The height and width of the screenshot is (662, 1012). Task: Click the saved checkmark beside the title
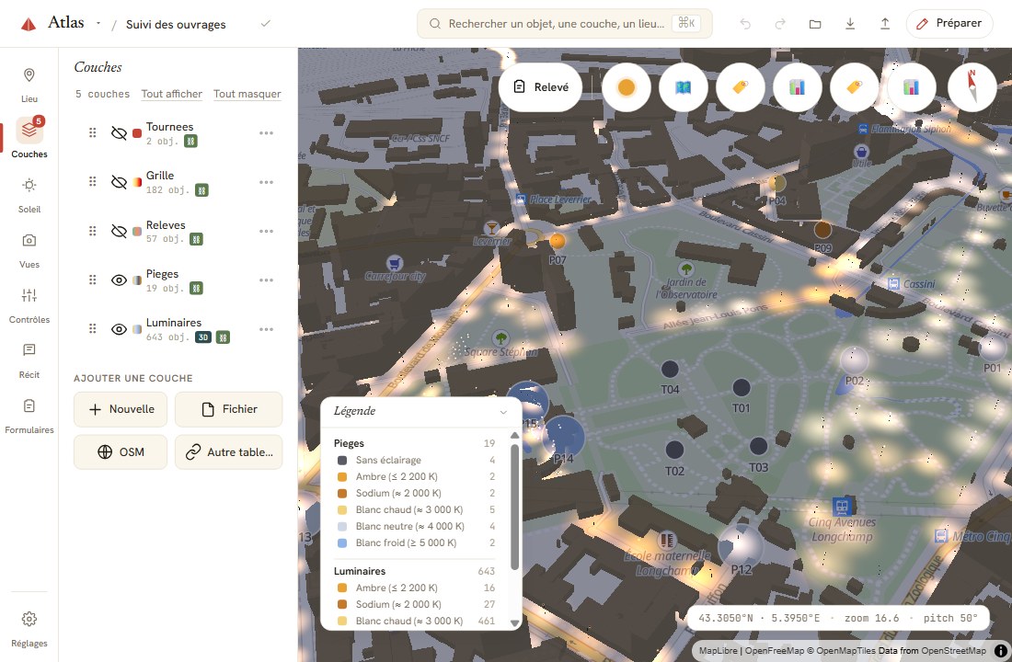coord(265,24)
